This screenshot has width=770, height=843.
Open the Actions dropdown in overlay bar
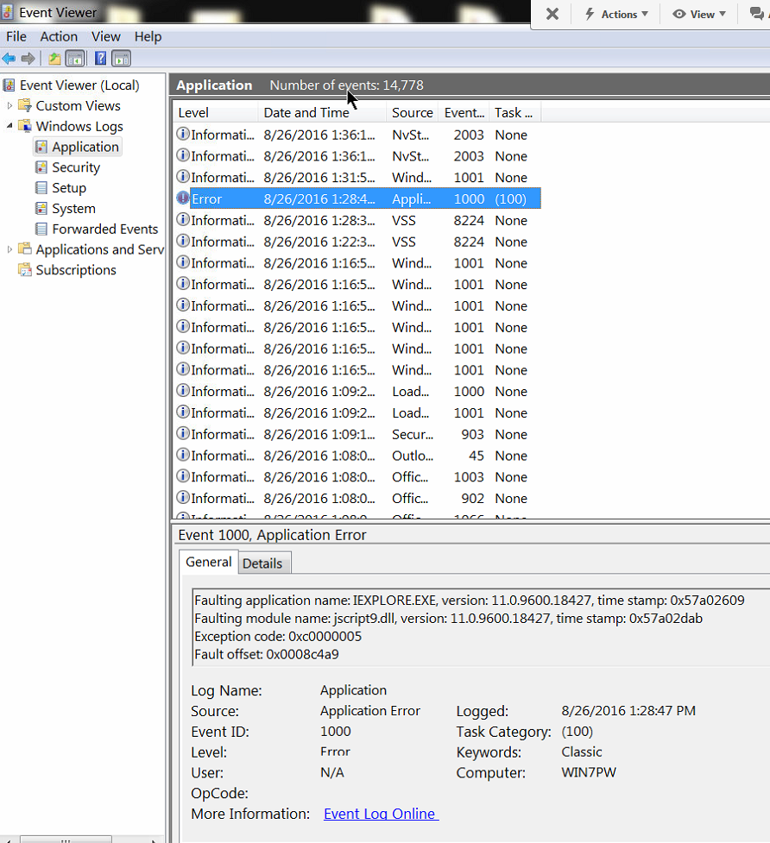[x=616, y=15]
